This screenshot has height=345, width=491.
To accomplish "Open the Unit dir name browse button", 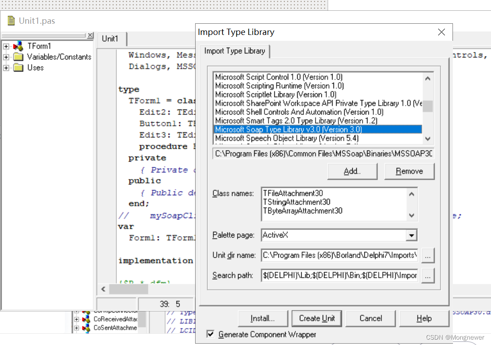I will pos(428,255).
